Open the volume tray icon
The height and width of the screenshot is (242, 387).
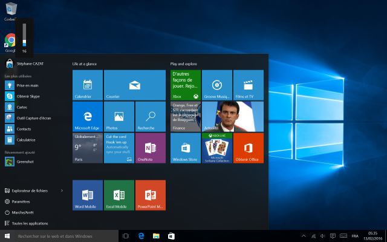pos(322,236)
